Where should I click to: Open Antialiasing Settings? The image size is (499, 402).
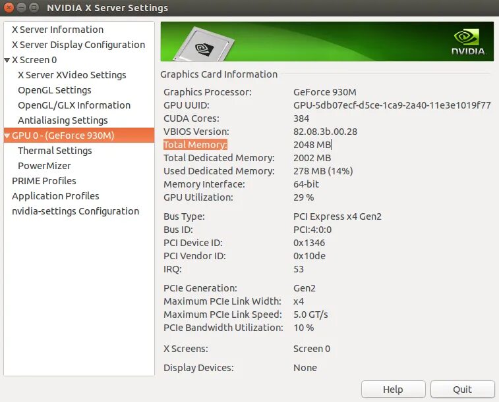pos(63,120)
